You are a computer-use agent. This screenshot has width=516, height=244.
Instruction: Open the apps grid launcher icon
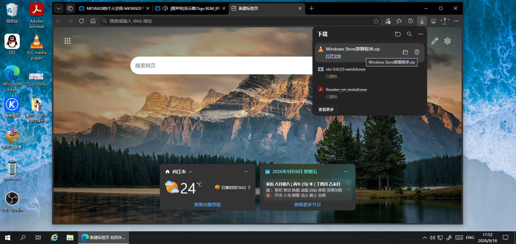click(68, 41)
